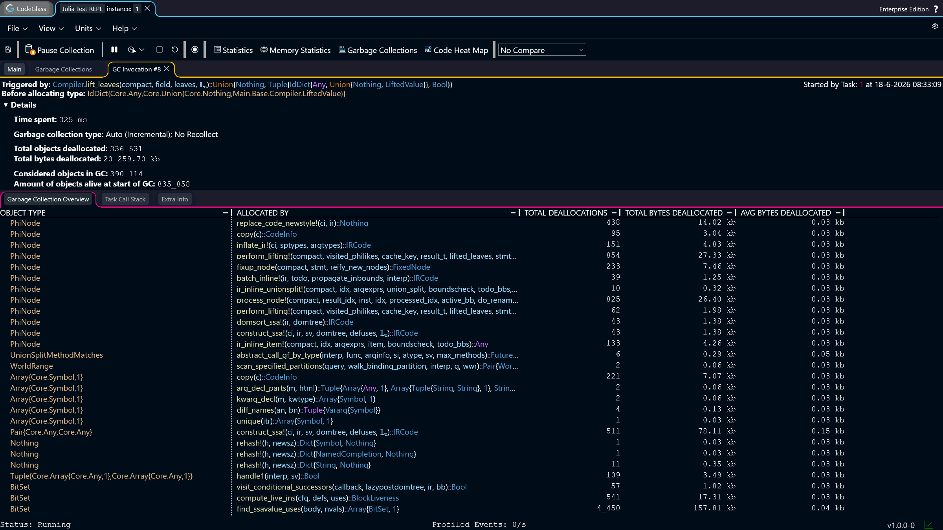
Task: Select the UnionSplitMethodMatches object type row
Action: point(57,355)
